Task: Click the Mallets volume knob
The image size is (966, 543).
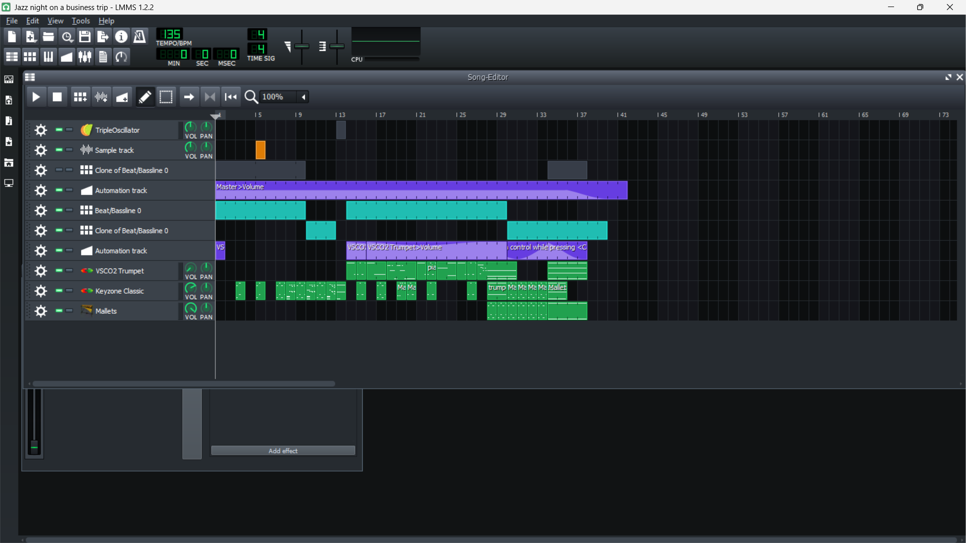Action: (191, 308)
